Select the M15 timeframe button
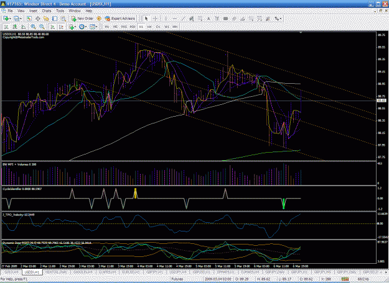The image size is (389, 283). tap(124, 27)
